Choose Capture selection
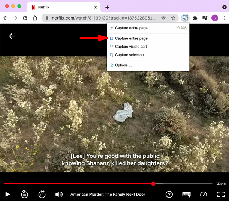229x201 pixels. tap(148, 55)
